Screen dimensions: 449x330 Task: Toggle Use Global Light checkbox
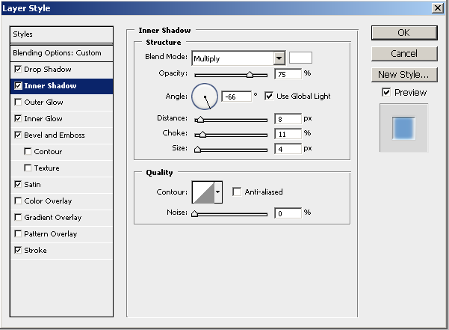tap(269, 97)
